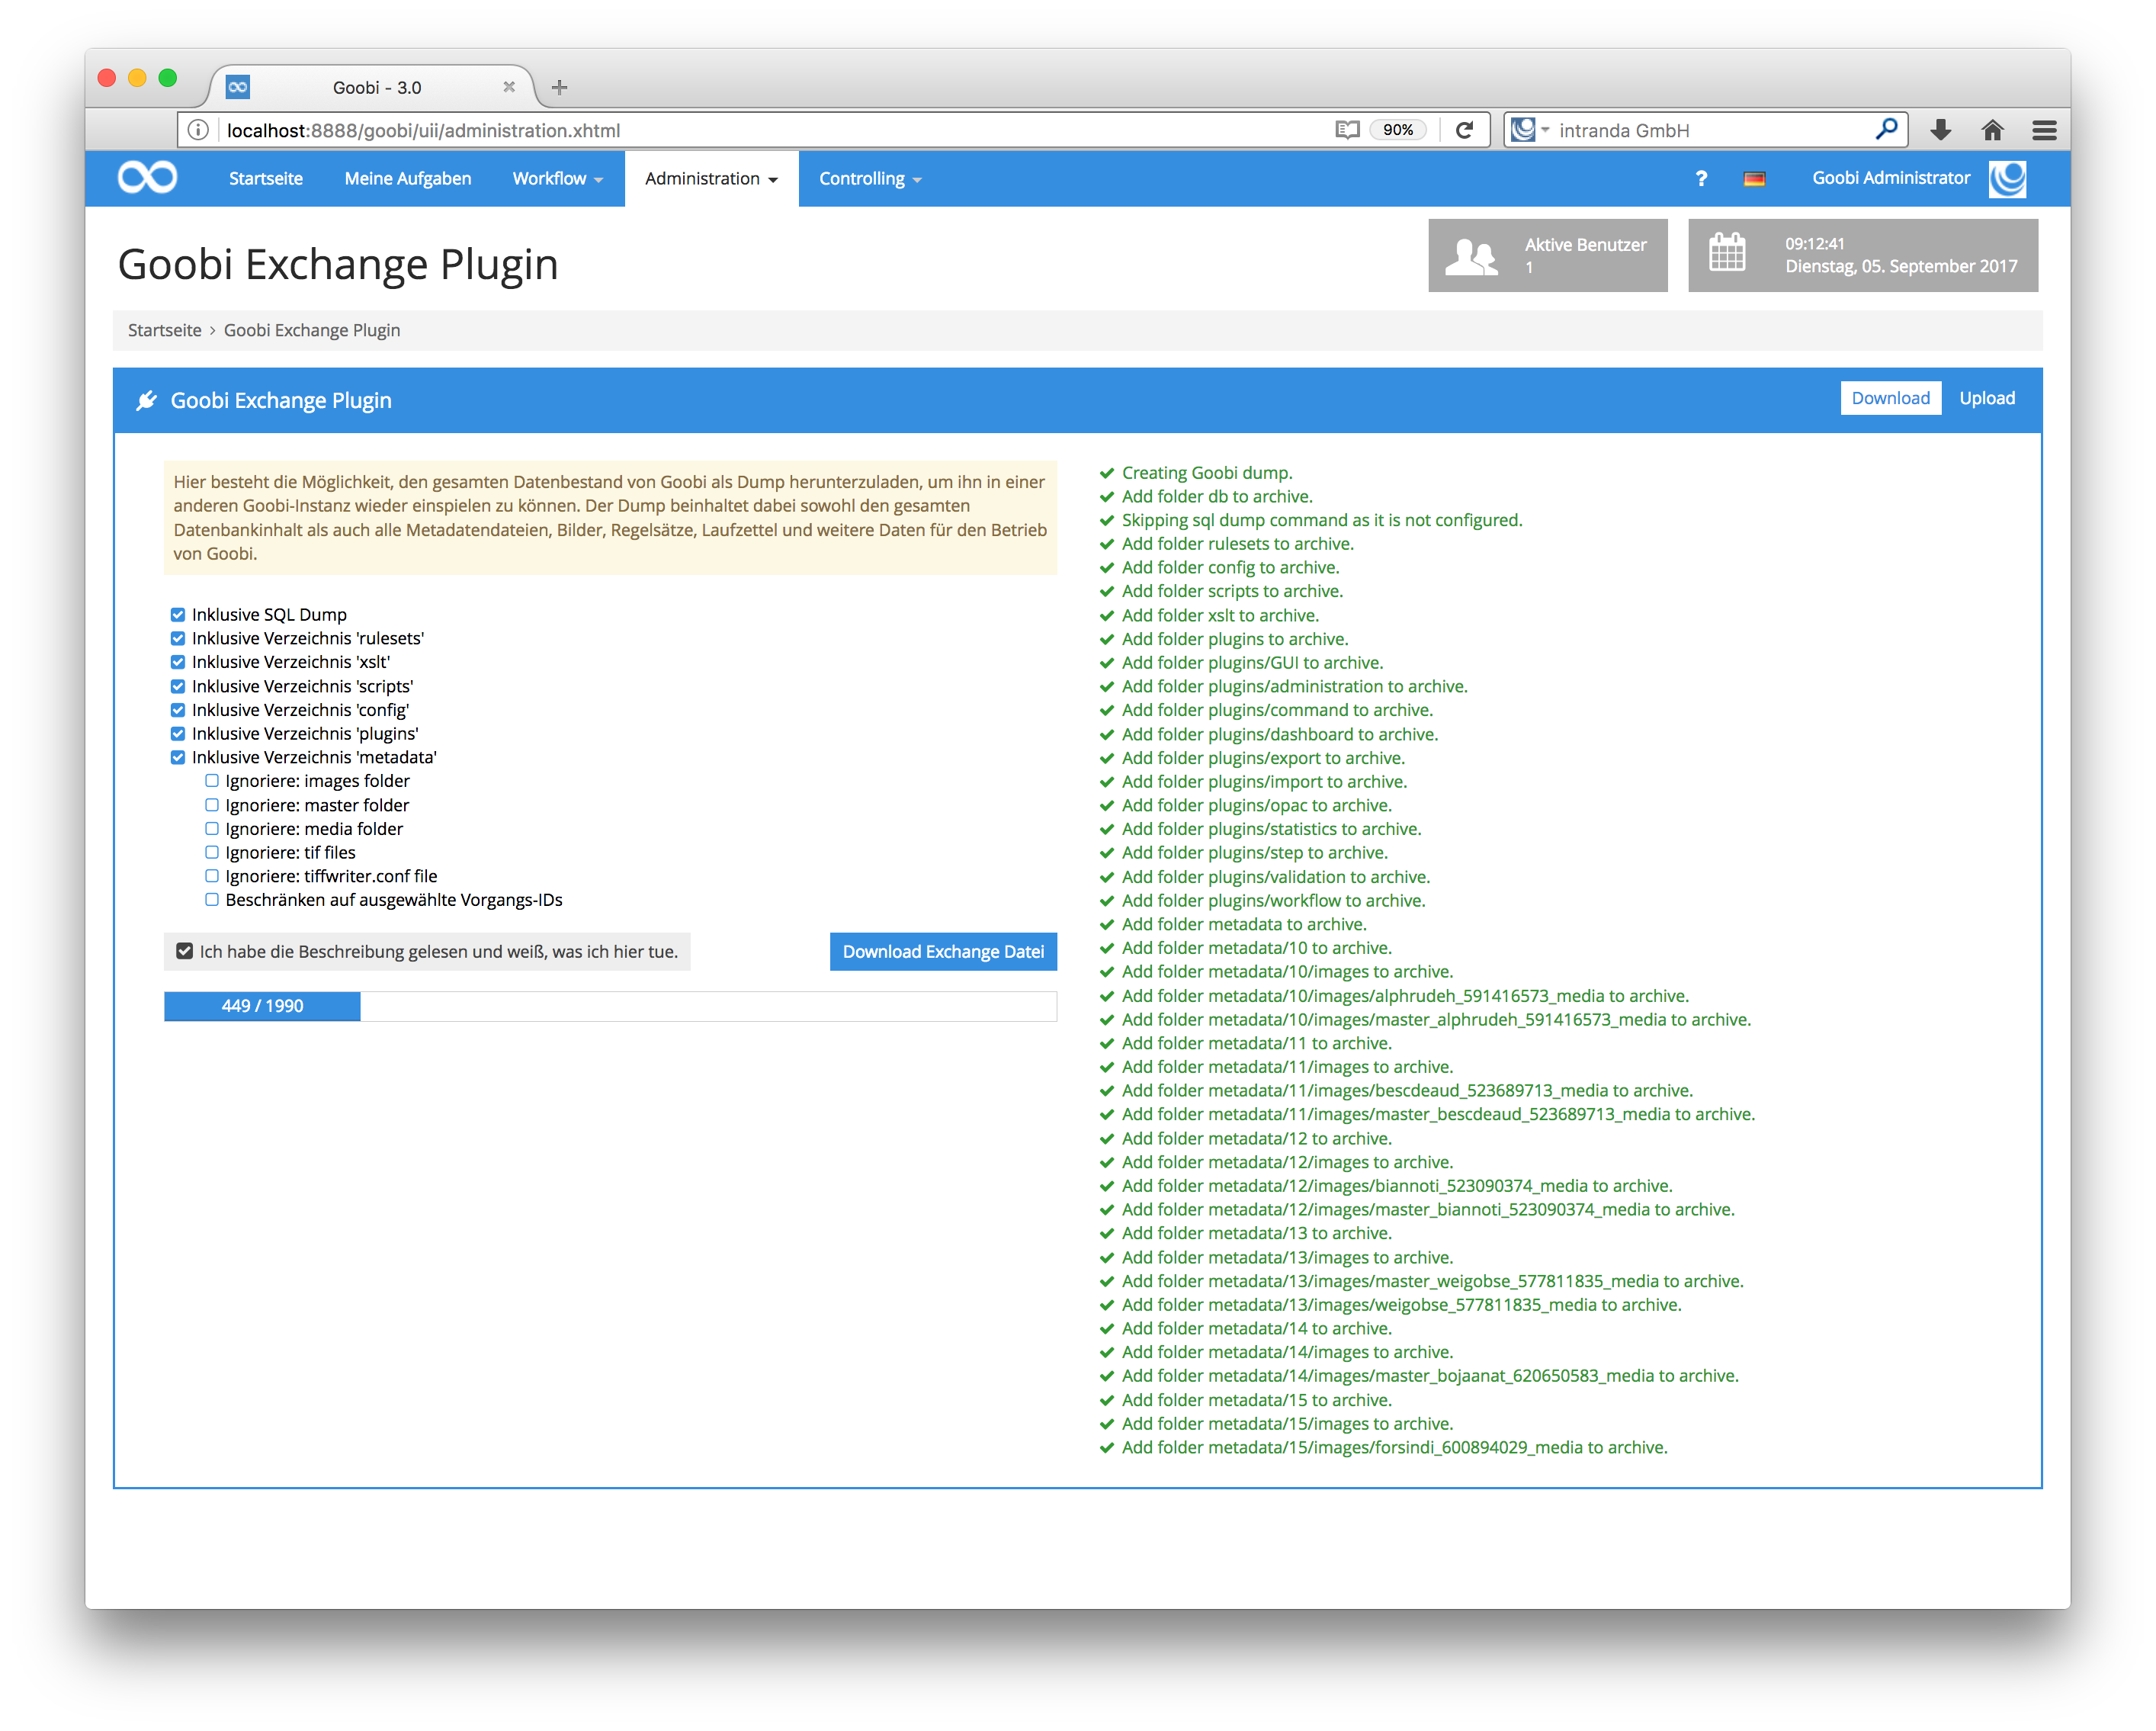The image size is (2156, 1731).
Task: Click the search magnifier icon
Action: point(1886,130)
